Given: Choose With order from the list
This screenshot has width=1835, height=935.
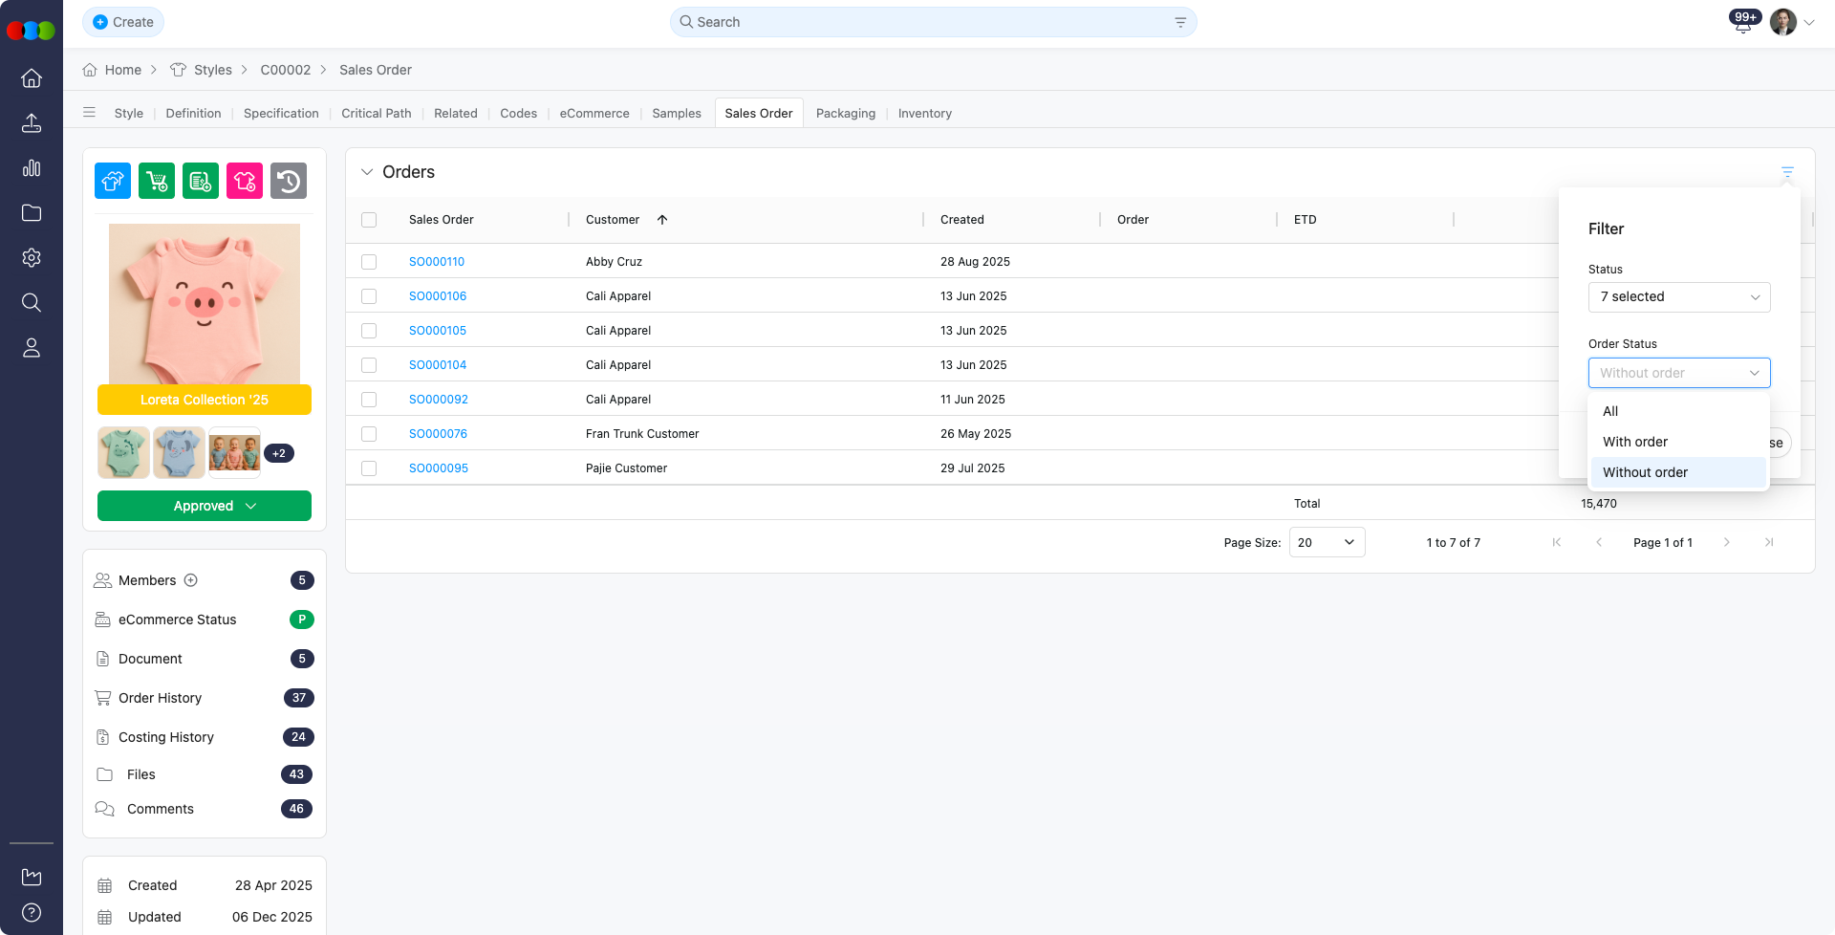Looking at the screenshot, I should [1635, 442].
